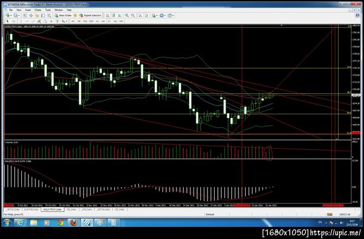
Task: Switch to the _HSI,Daily chart tab
Action: [x=87, y=209]
